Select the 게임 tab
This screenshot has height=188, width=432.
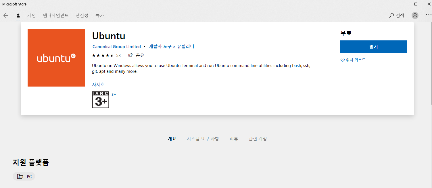pyautogui.click(x=32, y=15)
